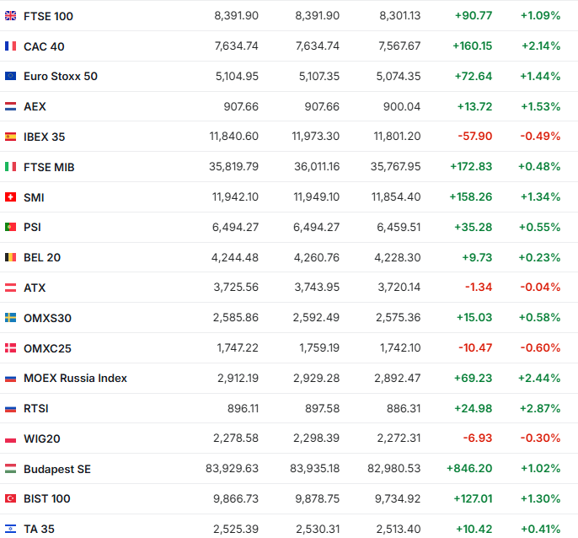Click the EU flag icon beside Euro Stoxx 50
The width and height of the screenshot is (578, 538).
[10, 77]
